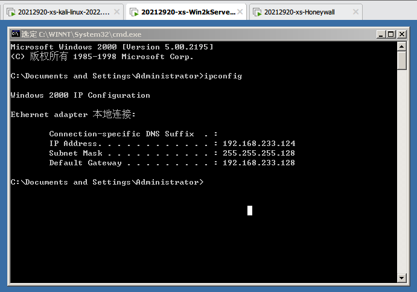Click the Connection-specific DNS Suffix line
417x292 pixels.
point(133,134)
